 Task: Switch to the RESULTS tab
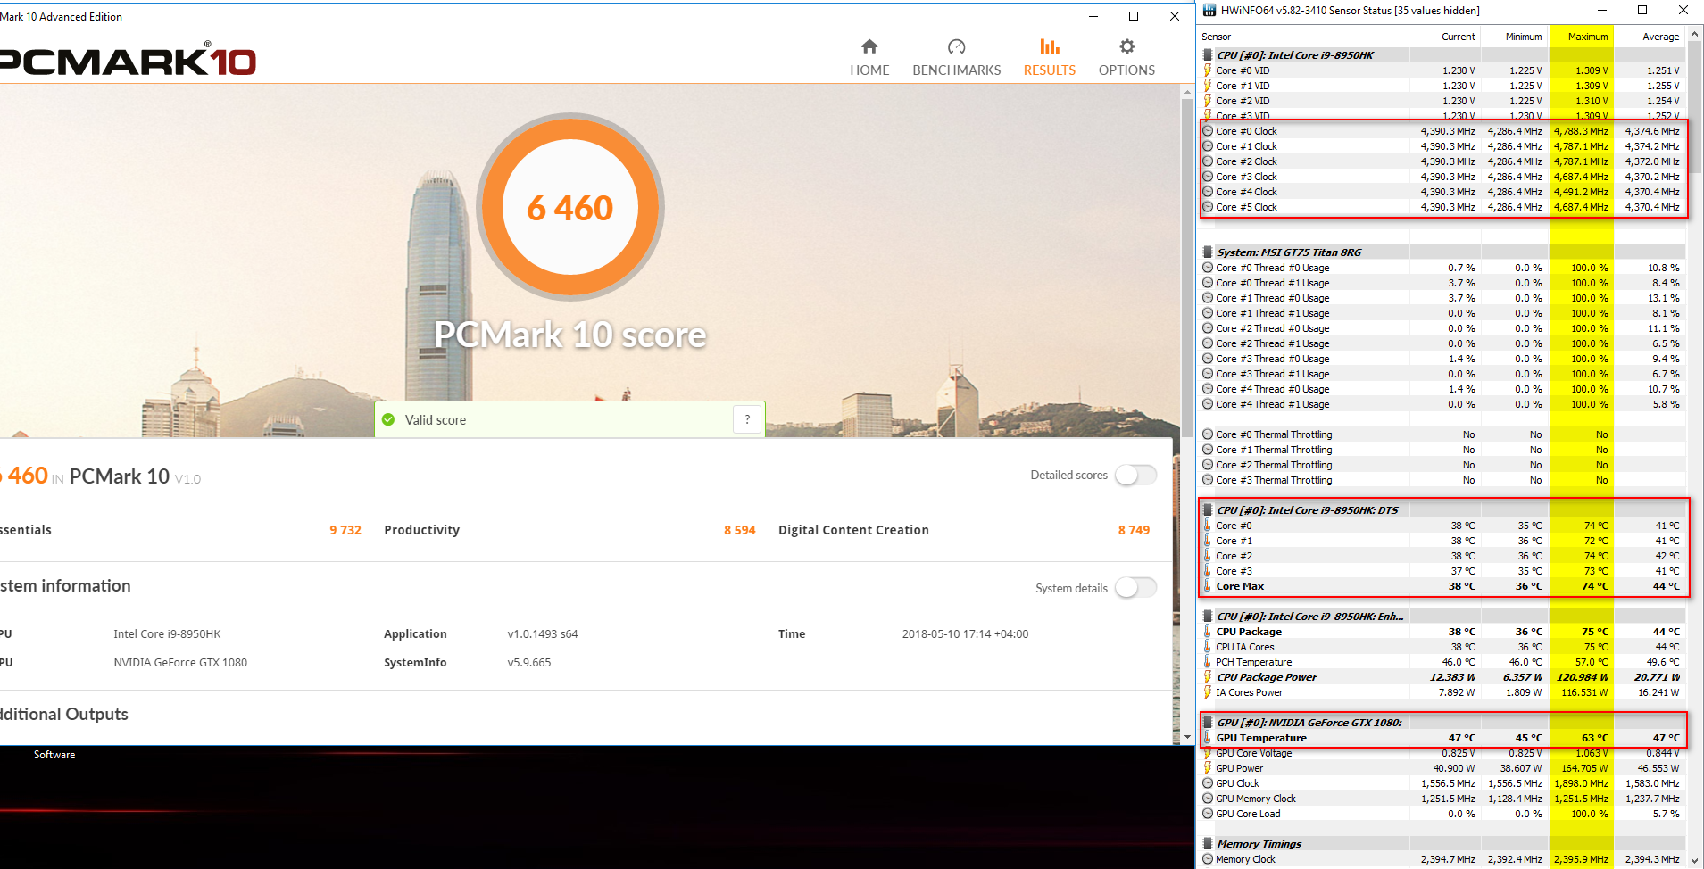coord(1049,58)
